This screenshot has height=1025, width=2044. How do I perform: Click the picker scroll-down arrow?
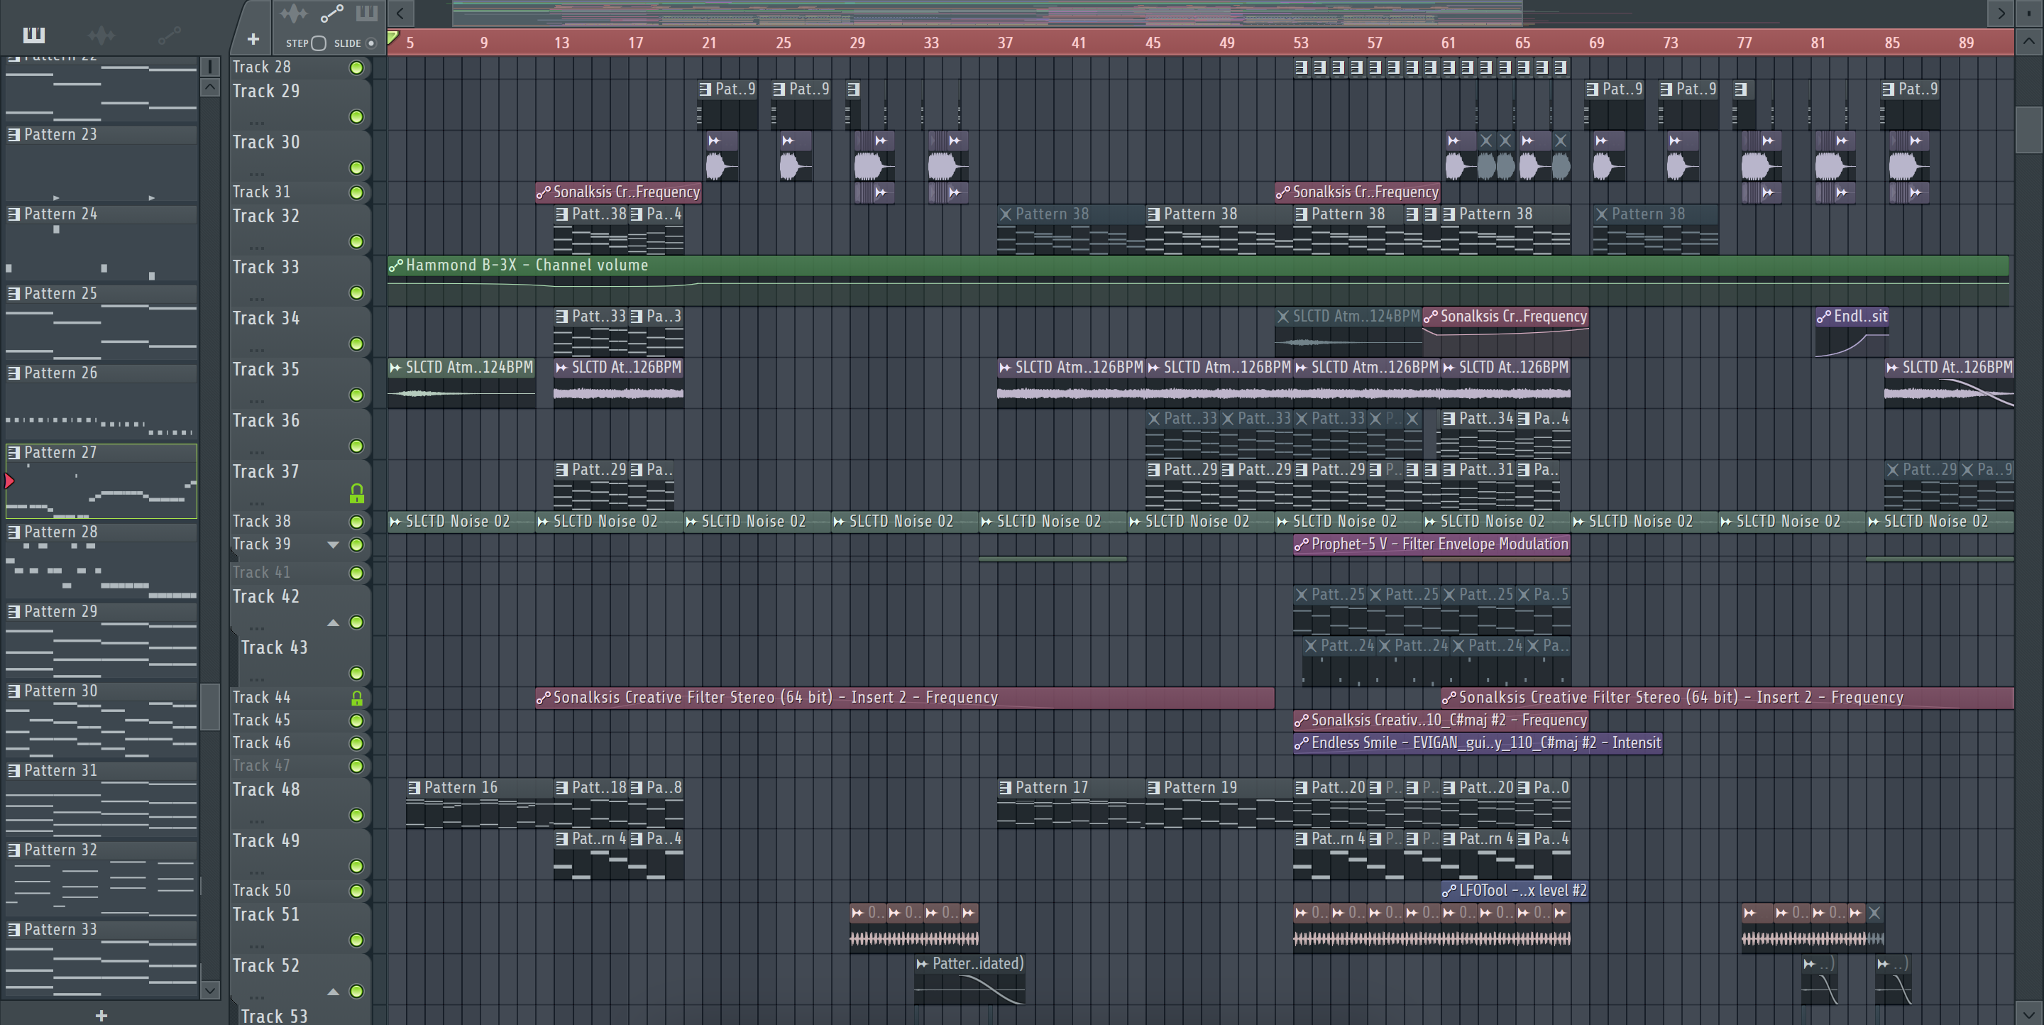pos(209,990)
